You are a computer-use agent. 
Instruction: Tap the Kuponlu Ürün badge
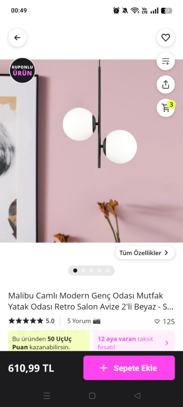(22, 70)
